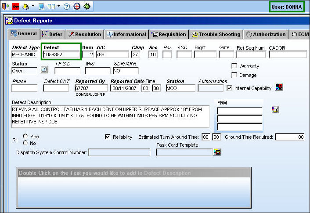Click the window layout columns icon
Screen dimensions: 310x213
51,7
